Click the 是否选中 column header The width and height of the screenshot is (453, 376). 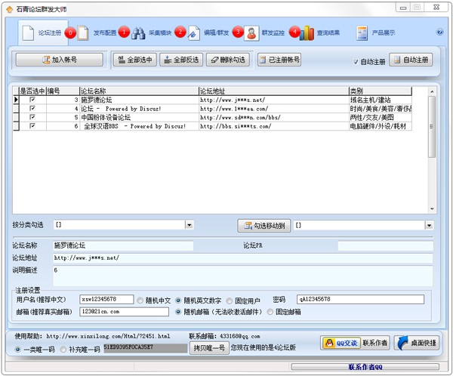click(32, 91)
